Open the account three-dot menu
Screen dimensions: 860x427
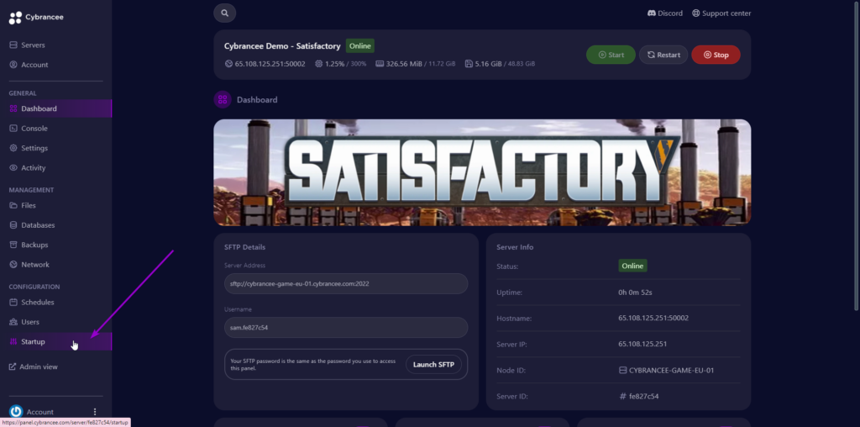[95, 412]
